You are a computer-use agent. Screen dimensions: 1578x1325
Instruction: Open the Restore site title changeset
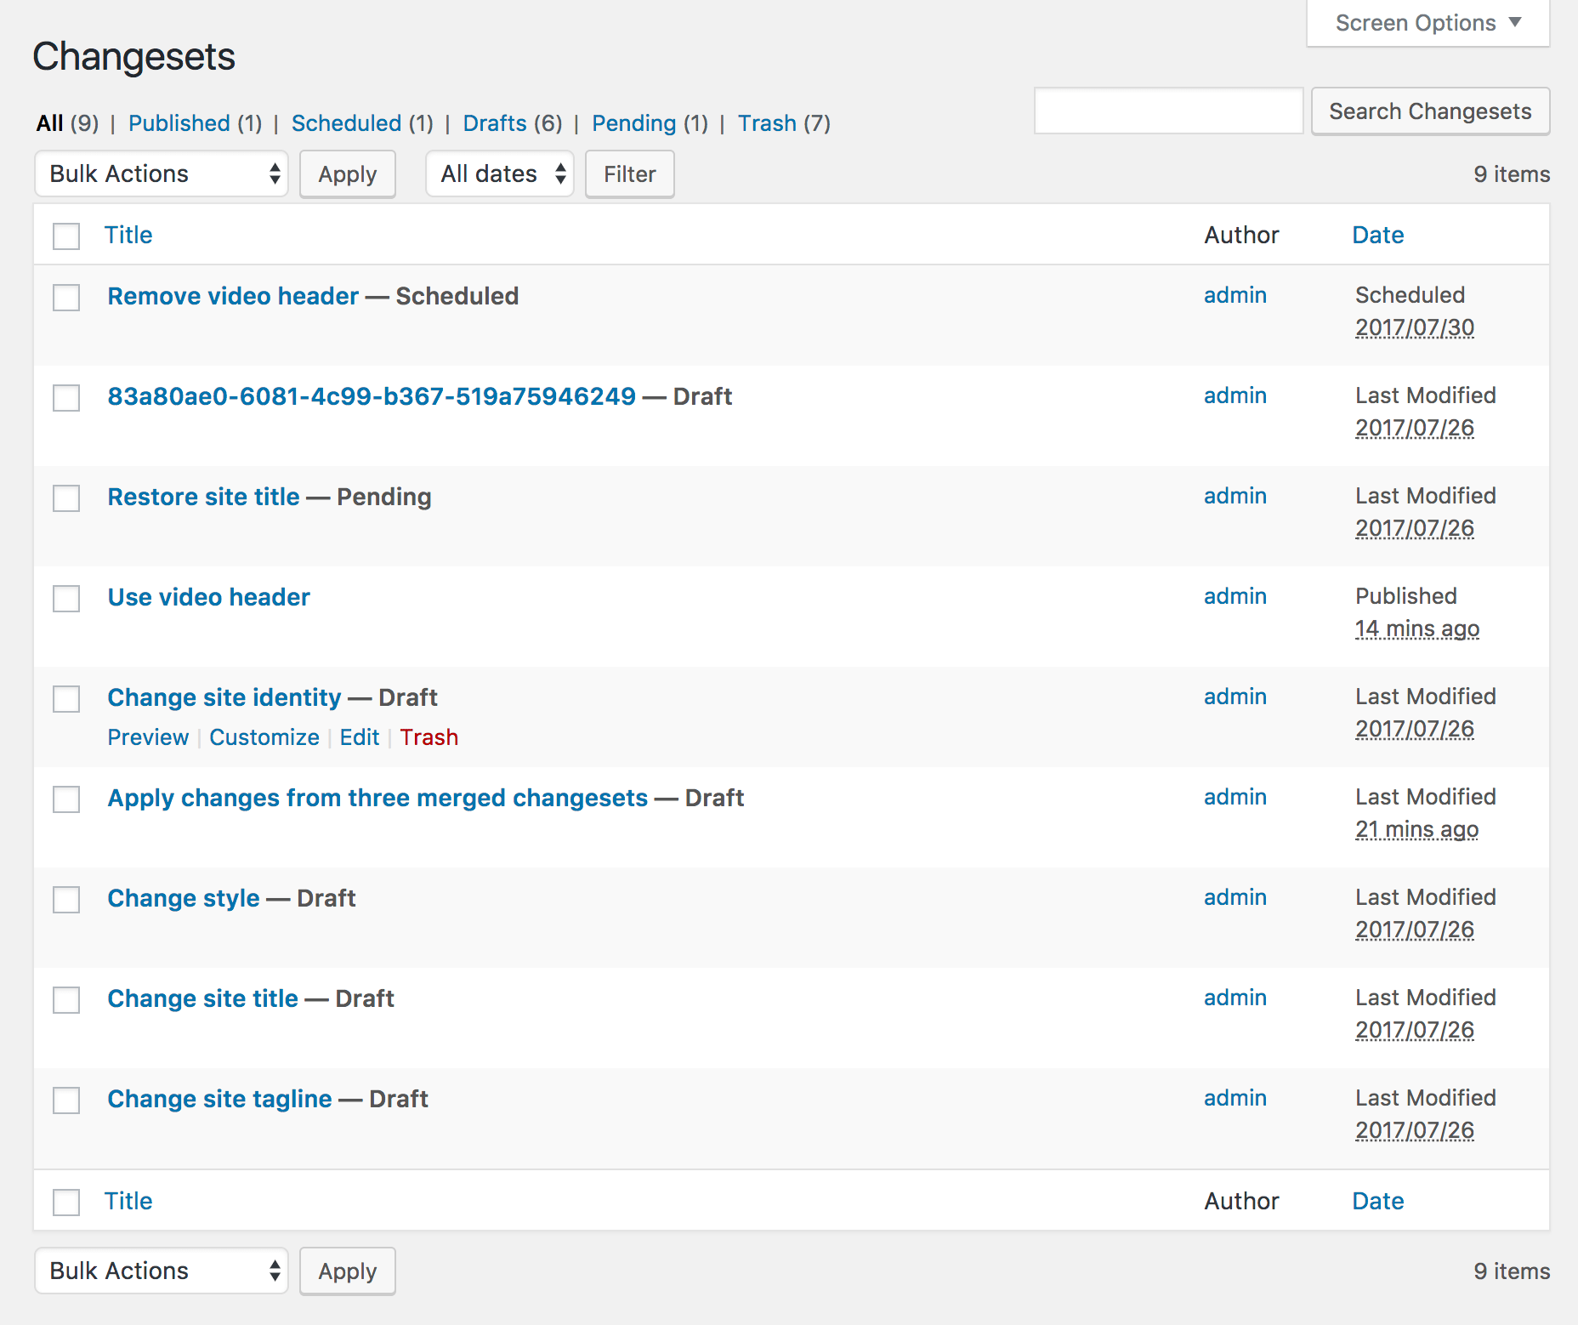pos(203,497)
